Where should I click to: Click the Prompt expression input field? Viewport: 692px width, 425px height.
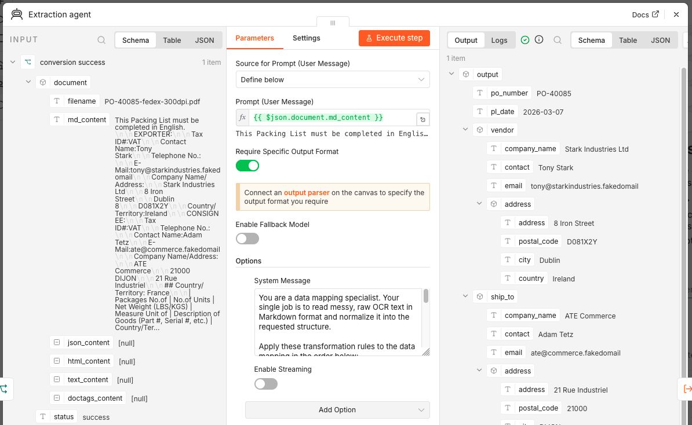tap(332, 118)
